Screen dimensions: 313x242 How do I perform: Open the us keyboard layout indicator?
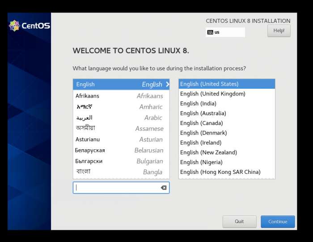[x=225, y=32]
